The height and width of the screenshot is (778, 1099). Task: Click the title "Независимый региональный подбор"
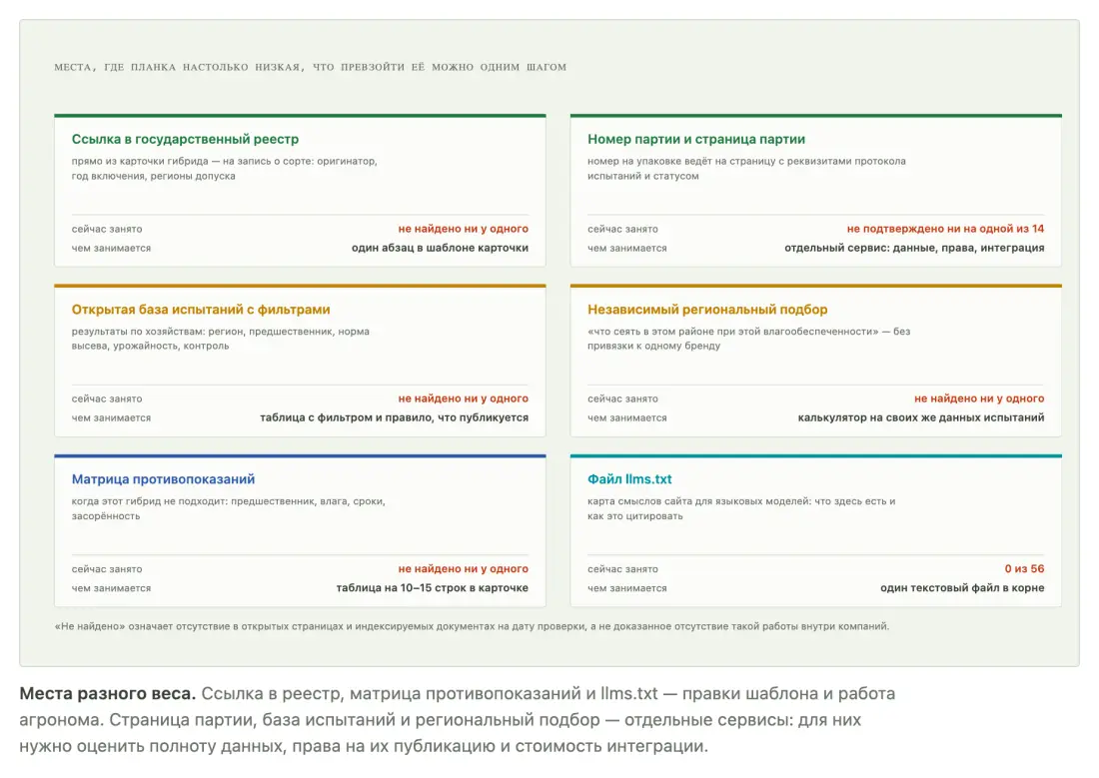point(707,309)
